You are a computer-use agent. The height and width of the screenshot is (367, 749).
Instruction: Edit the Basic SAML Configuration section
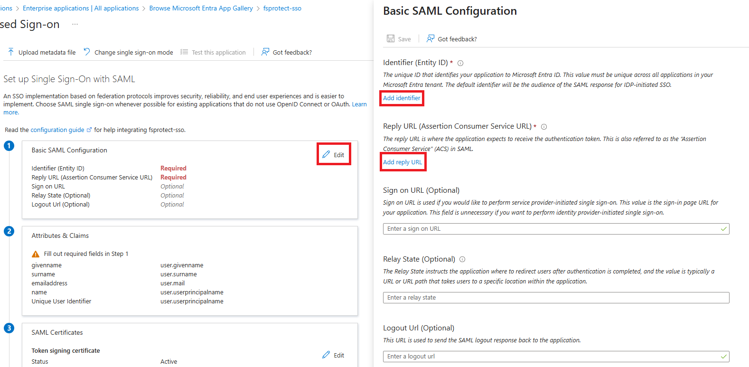pyautogui.click(x=334, y=154)
